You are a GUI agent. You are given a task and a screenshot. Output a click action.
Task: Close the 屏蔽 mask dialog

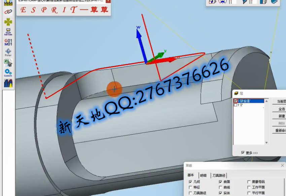[282, 166]
